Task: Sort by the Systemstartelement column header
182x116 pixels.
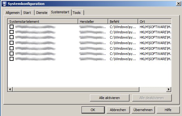Action: pos(43,21)
